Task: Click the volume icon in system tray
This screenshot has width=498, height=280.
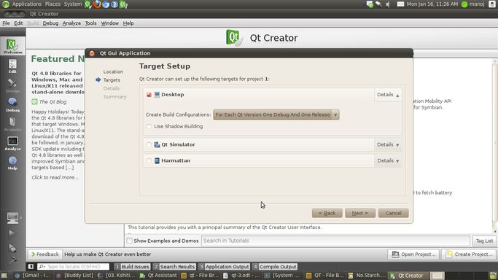Action: pyautogui.click(x=388, y=4)
